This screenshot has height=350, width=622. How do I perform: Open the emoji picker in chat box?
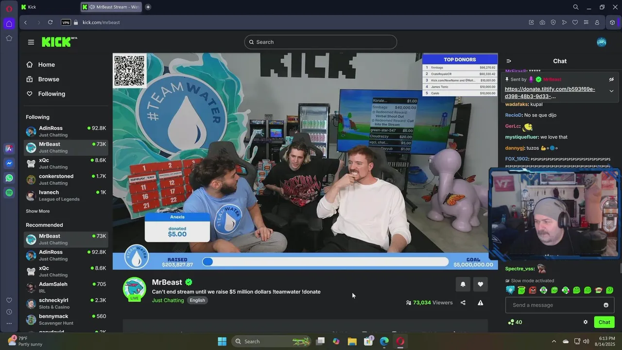(x=606, y=305)
